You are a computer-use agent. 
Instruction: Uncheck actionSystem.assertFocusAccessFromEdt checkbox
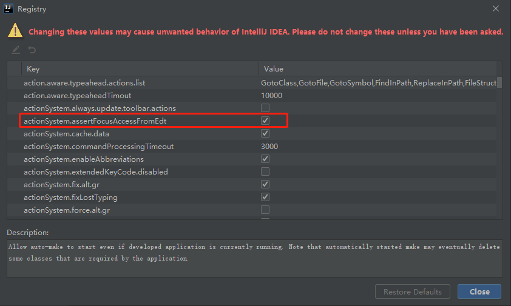click(265, 121)
